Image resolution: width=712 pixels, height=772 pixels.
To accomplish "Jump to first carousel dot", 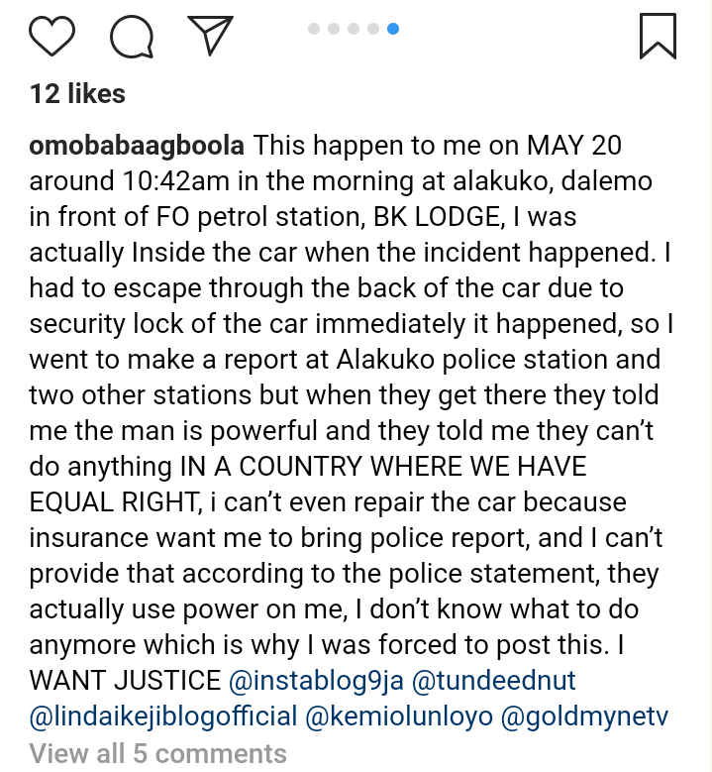I will click(x=314, y=29).
